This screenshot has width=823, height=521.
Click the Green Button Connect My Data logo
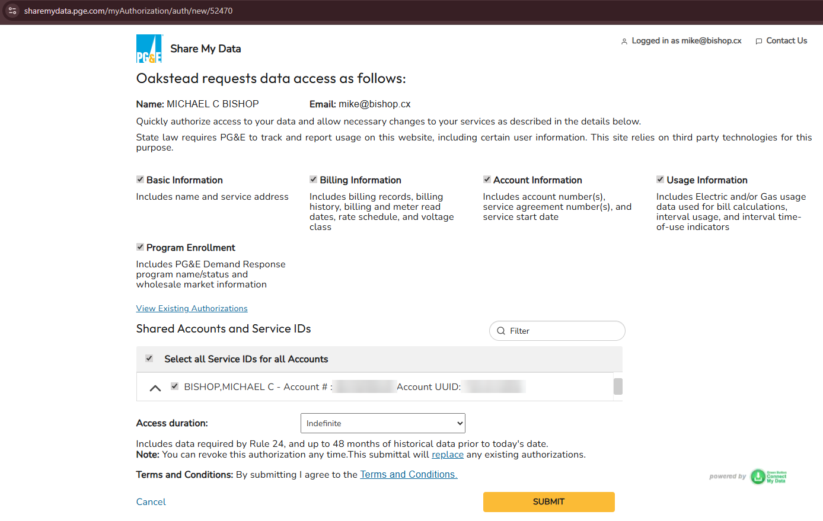pos(769,477)
